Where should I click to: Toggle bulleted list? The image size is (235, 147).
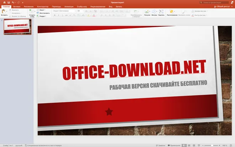pyautogui.click(x=101, y=11)
